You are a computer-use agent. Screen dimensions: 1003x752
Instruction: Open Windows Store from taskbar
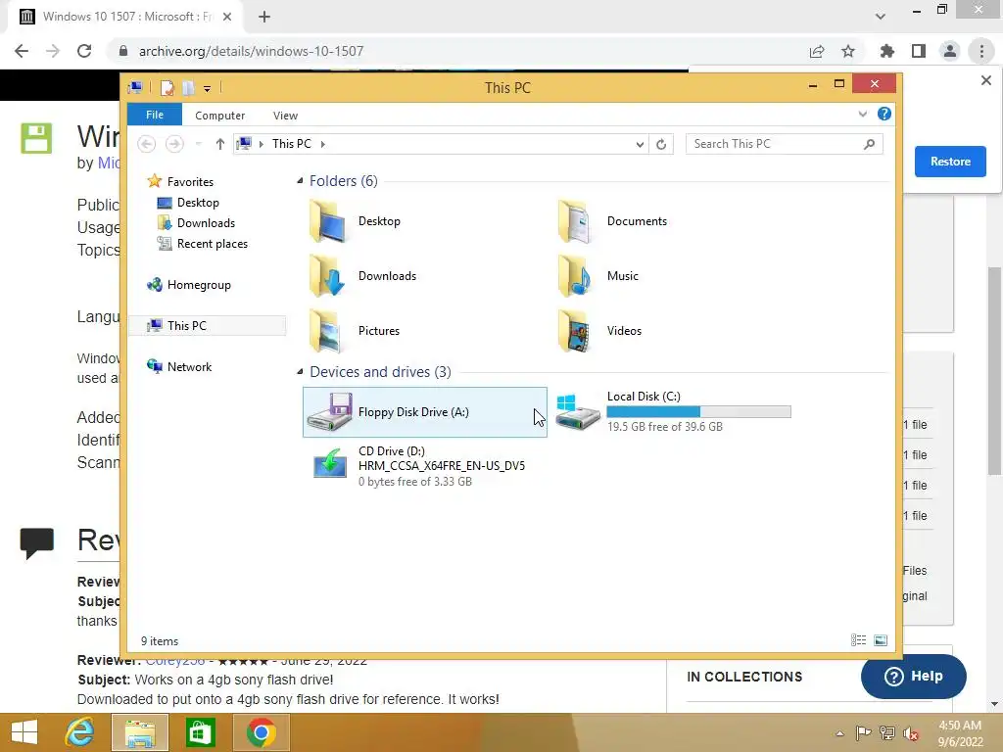pyautogui.click(x=200, y=732)
